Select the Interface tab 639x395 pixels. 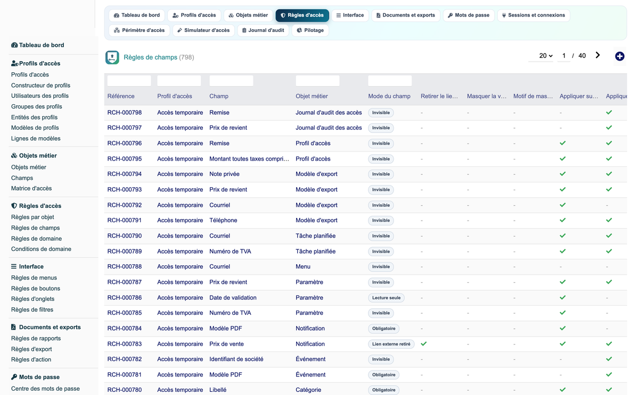point(350,15)
